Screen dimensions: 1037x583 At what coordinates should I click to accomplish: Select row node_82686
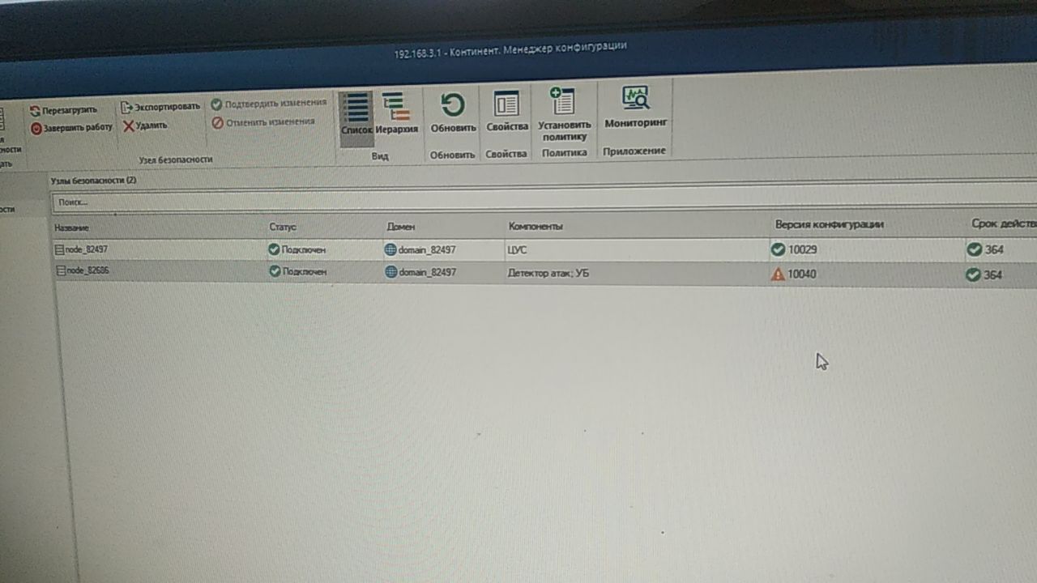(x=545, y=273)
